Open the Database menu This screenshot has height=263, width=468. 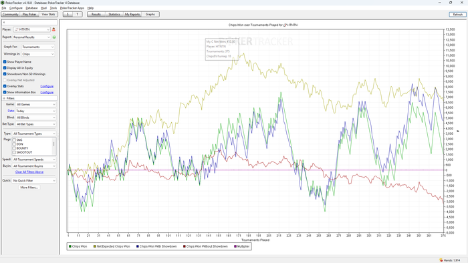coord(31,8)
